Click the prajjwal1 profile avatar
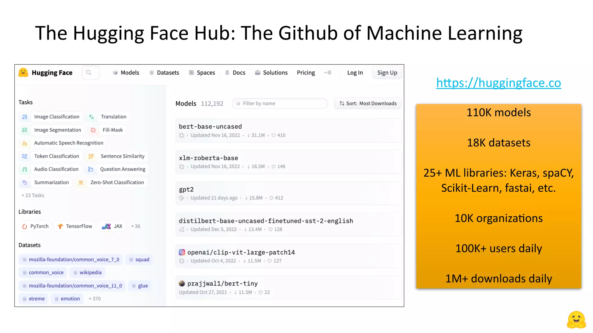 pos(182,284)
